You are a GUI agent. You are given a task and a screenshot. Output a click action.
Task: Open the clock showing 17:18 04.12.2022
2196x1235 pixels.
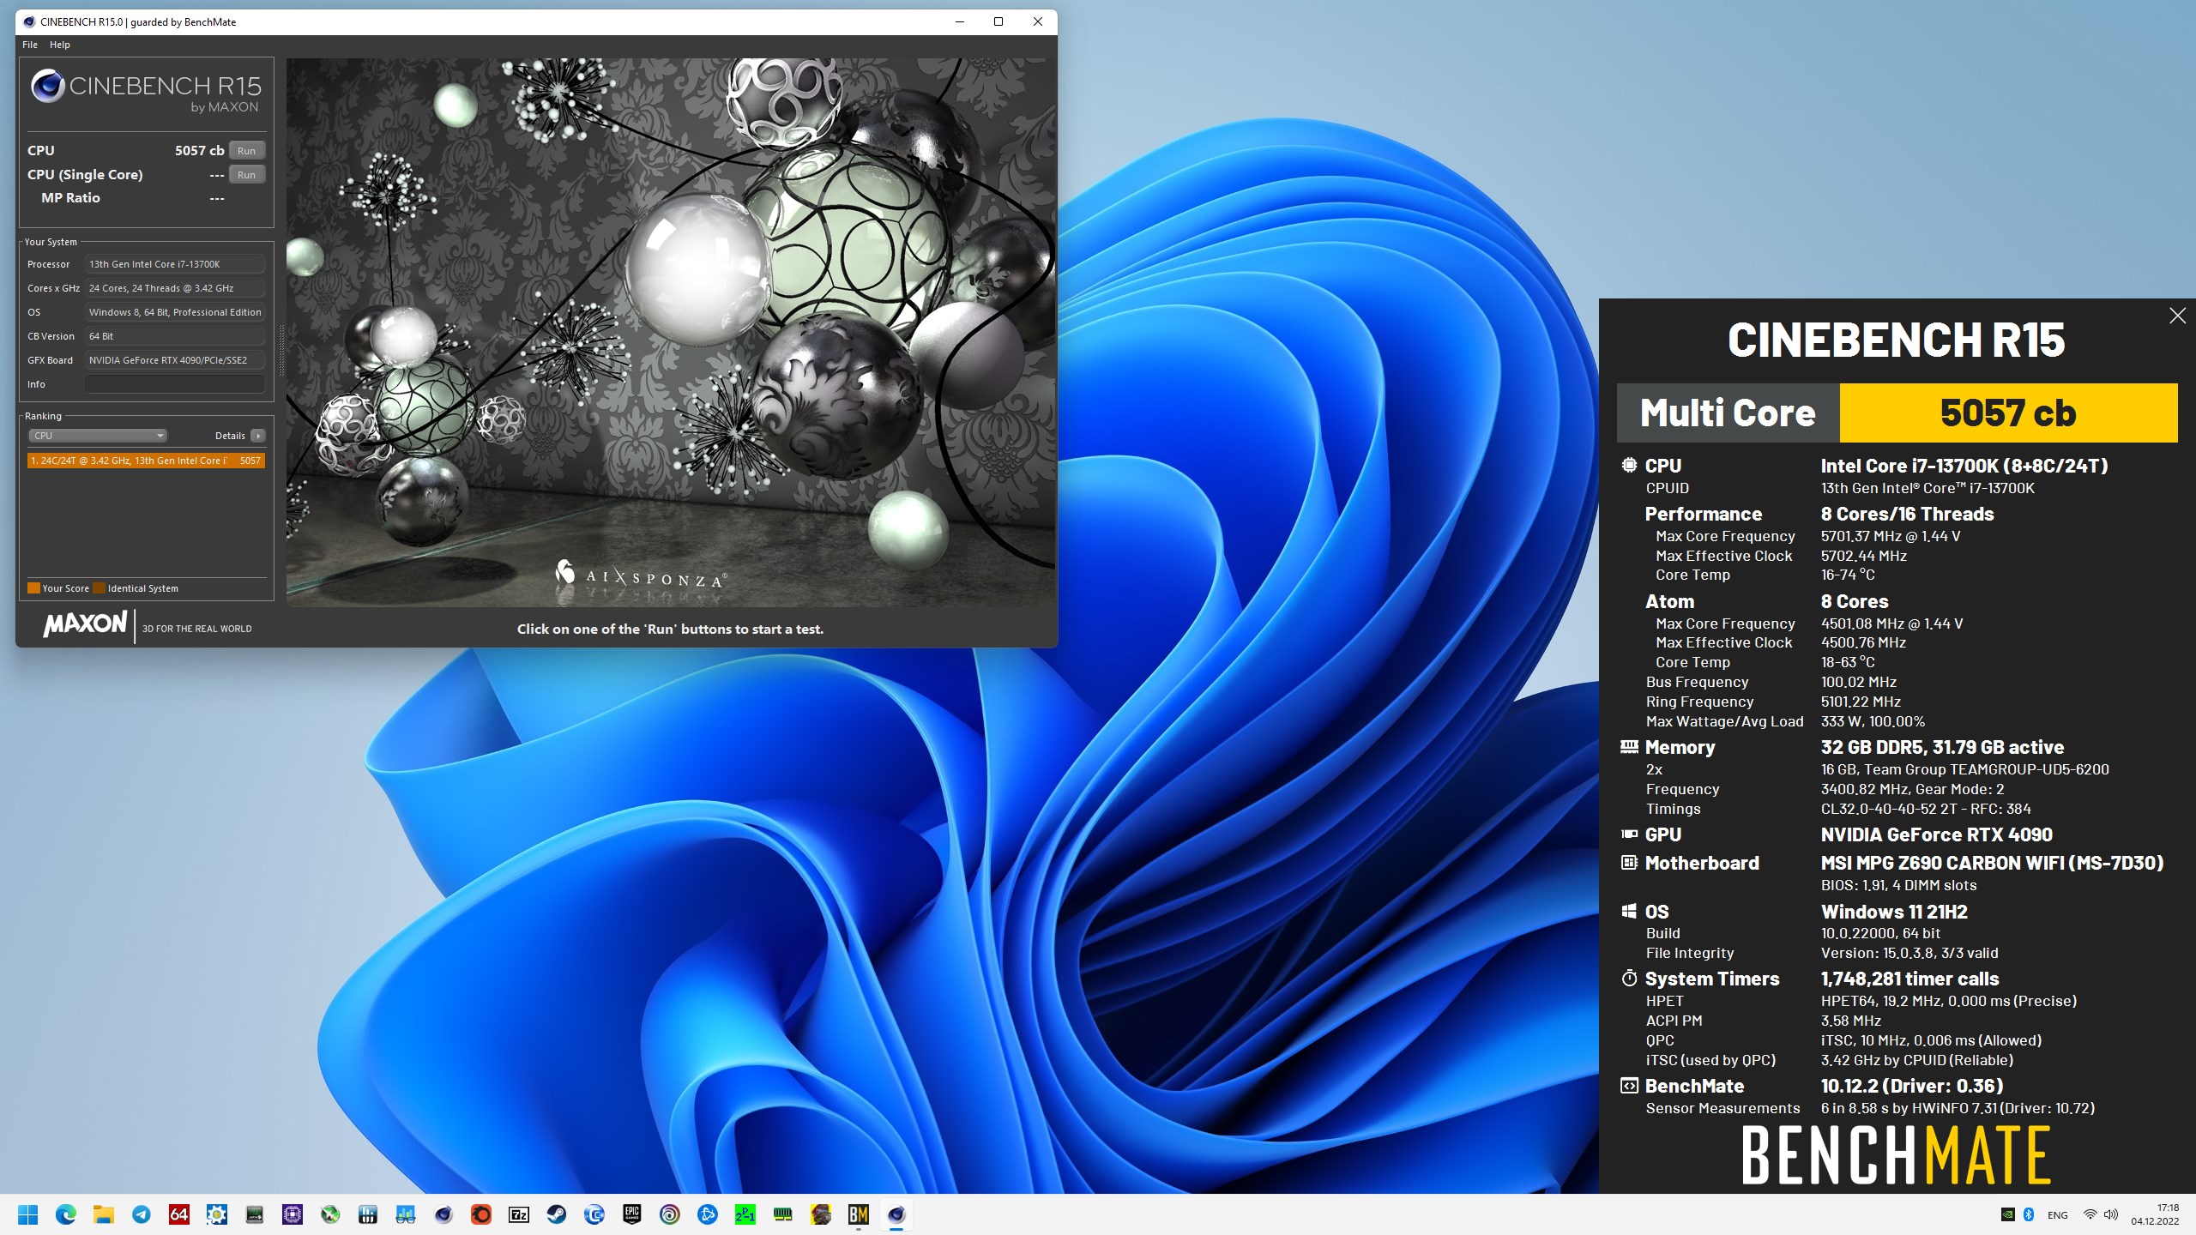pos(2155,1214)
